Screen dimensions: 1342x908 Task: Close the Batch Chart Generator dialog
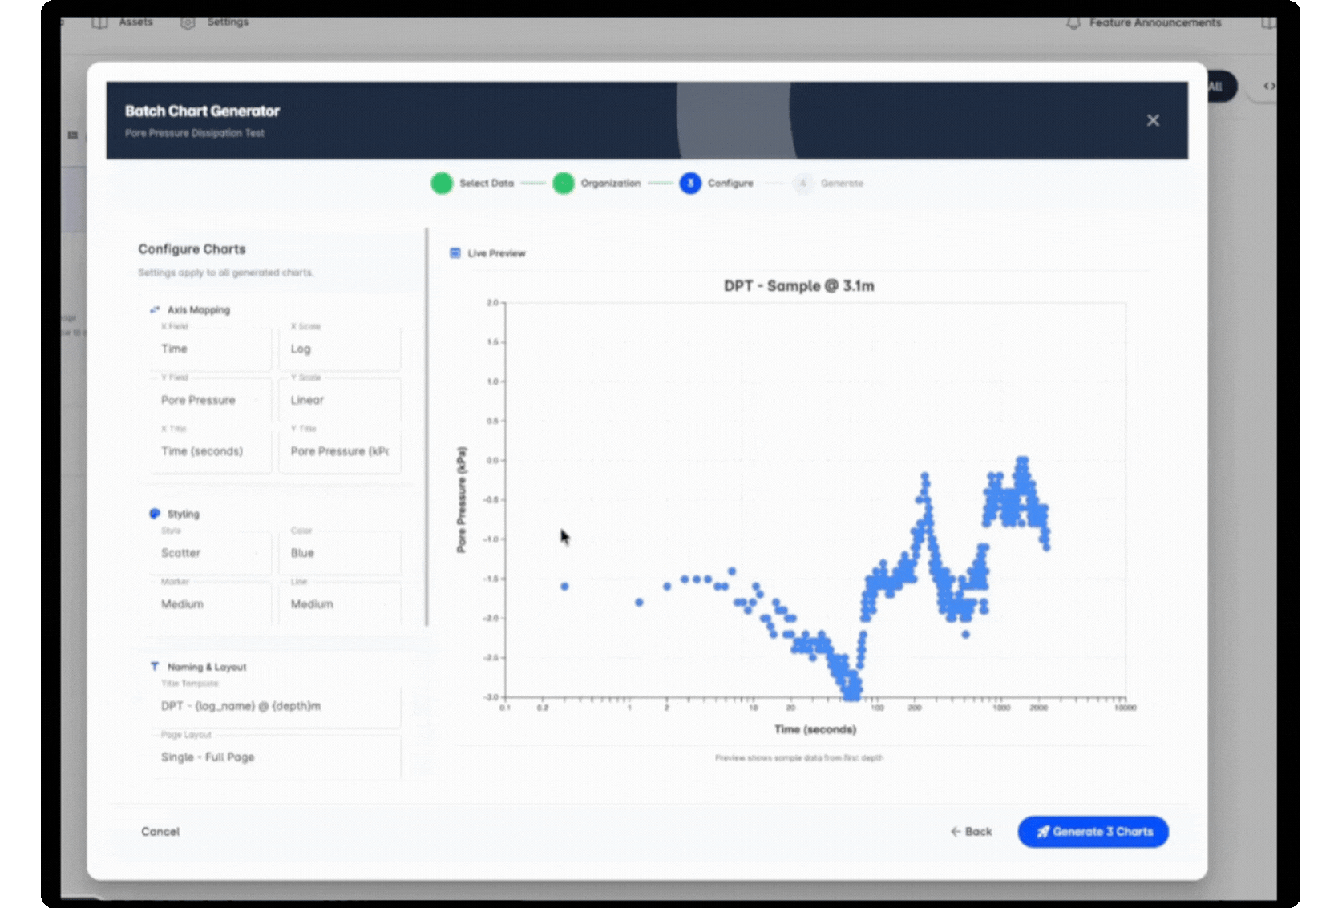pos(1153,119)
